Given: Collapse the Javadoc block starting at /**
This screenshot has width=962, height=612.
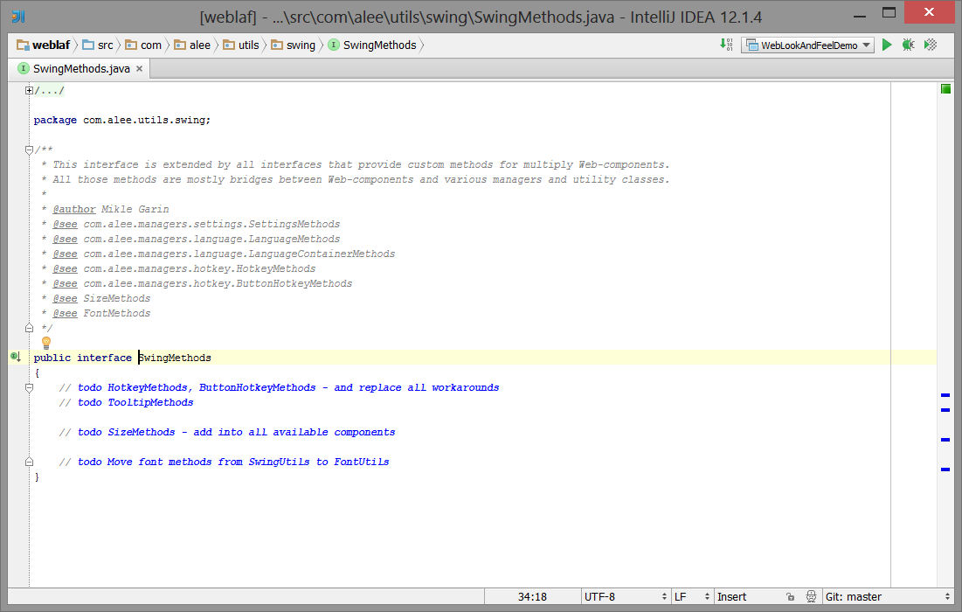Looking at the screenshot, I should coord(29,150).
